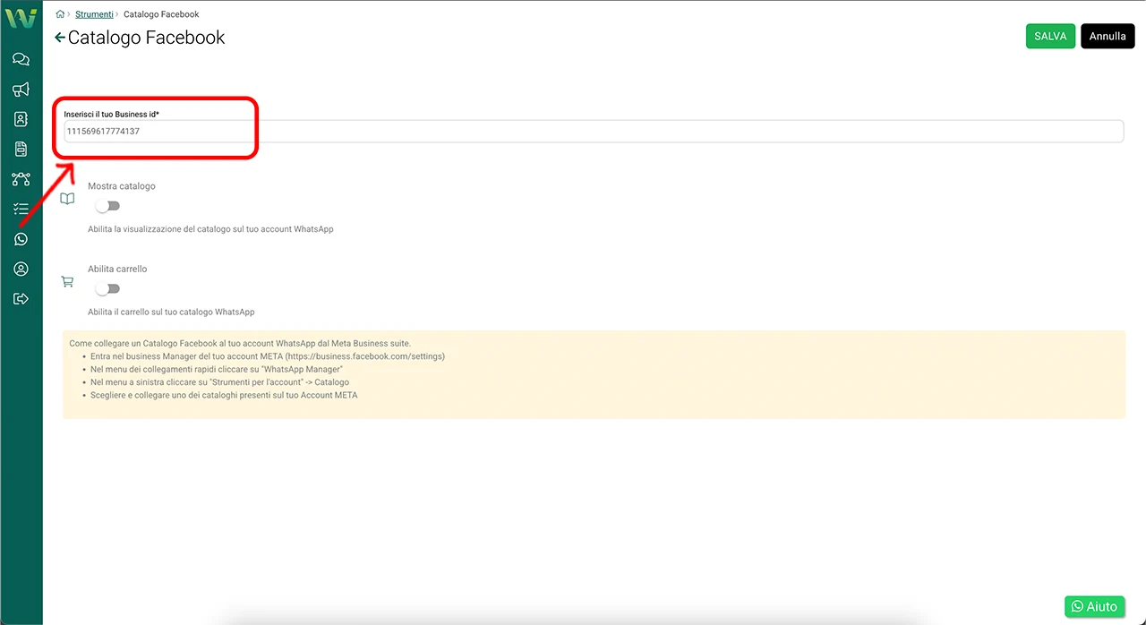Click the text Abilita il carrello sul tuo catalogo
1146x625 pixels.
[x=171, y=312]
